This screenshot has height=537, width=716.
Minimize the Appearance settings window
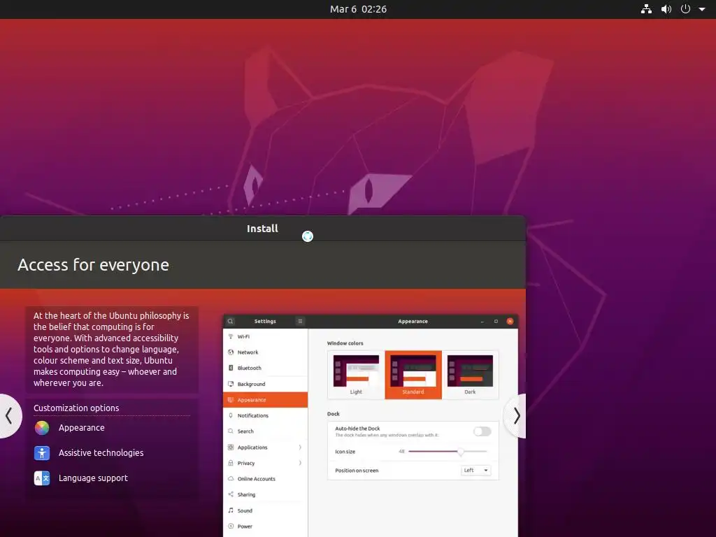click(482, 322)
